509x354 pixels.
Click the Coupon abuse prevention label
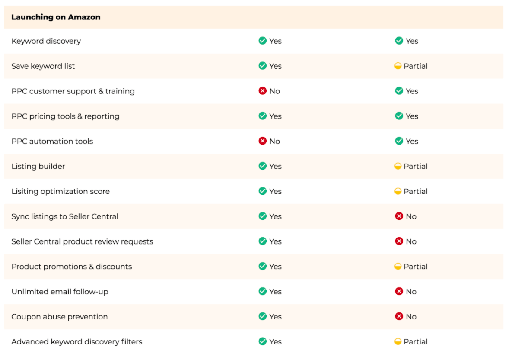coord(59,317)
